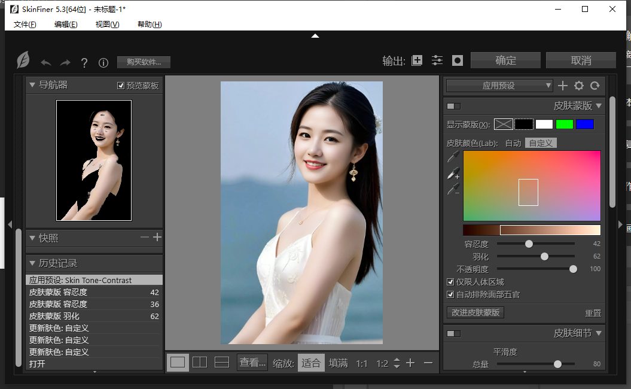Click the SkinFiner leaf logo icon
Image resolution: width=631 pixels, height=389 pixels.
click(x=23, y=60)
